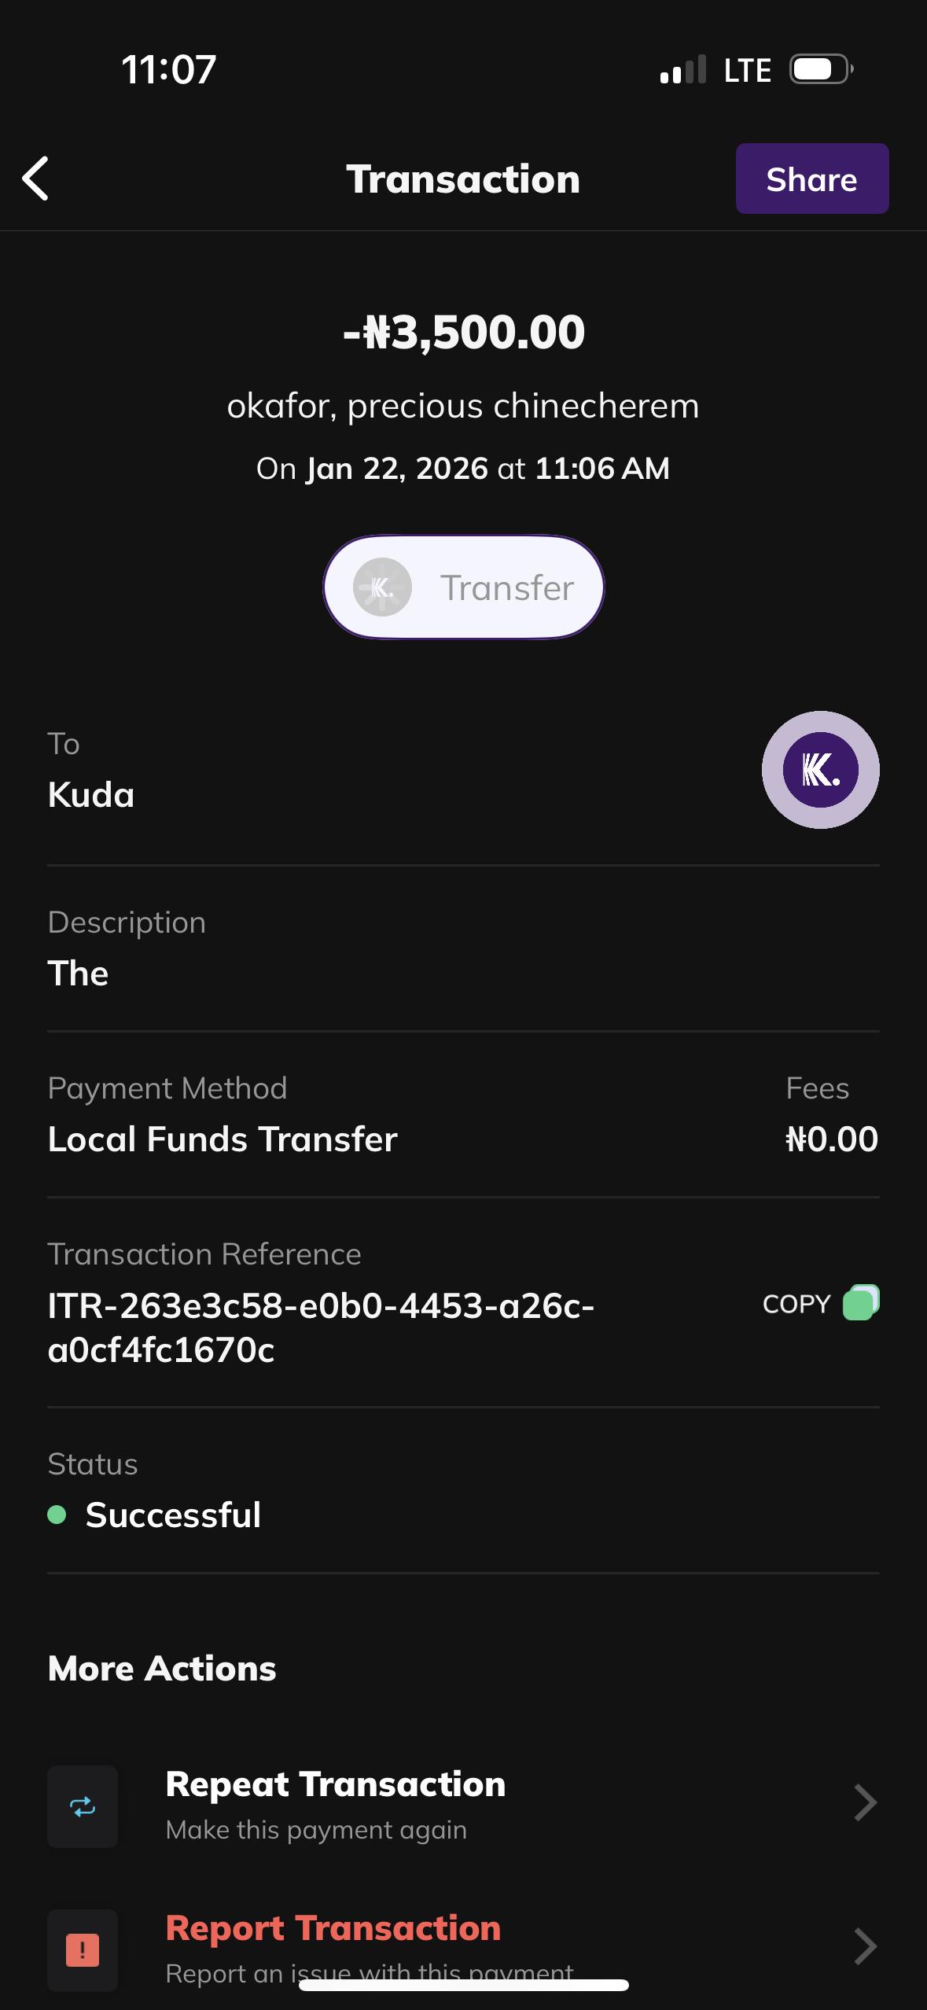
Task: Tap the -₦3,500.00 amount
Action: tap(464, 332)
